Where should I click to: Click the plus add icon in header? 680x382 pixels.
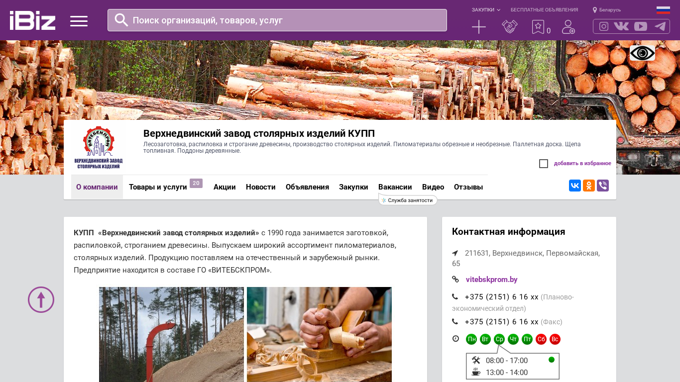pos(479,27)
